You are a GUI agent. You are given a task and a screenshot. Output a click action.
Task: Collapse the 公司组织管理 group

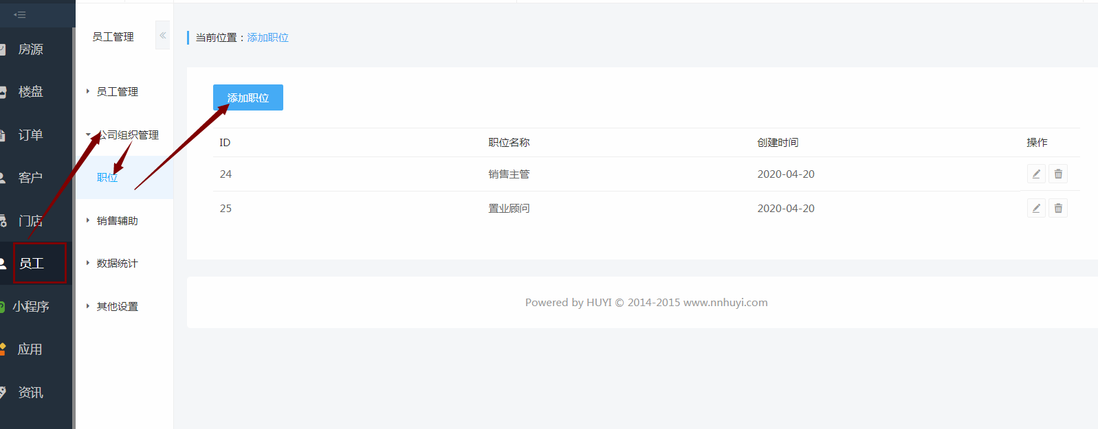[128, 135]
